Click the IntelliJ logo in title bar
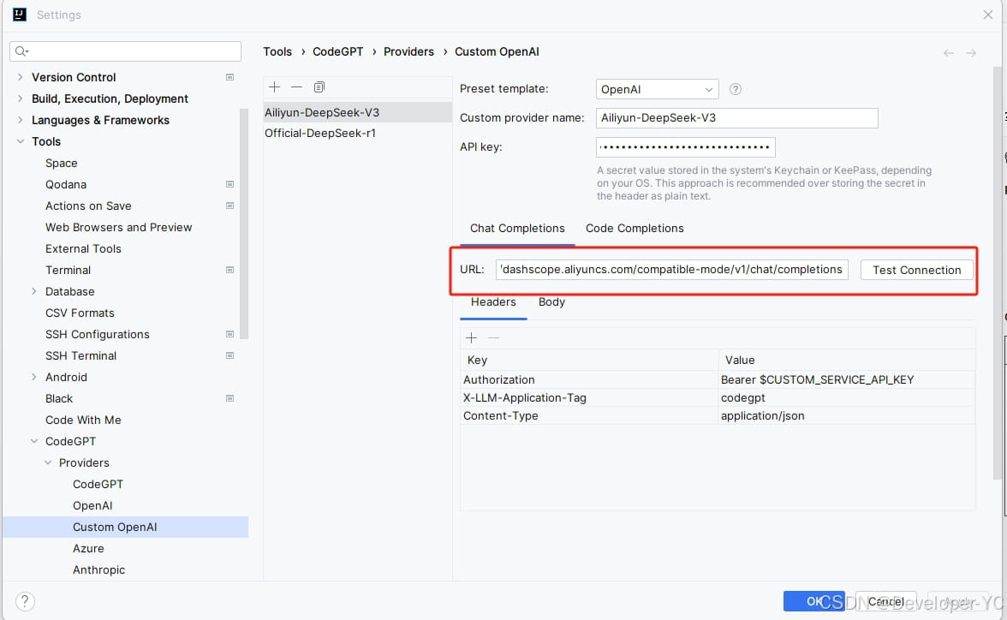The width and height of the screenshot is (1007, 620). pyautogui.click(x=20, y=15)
